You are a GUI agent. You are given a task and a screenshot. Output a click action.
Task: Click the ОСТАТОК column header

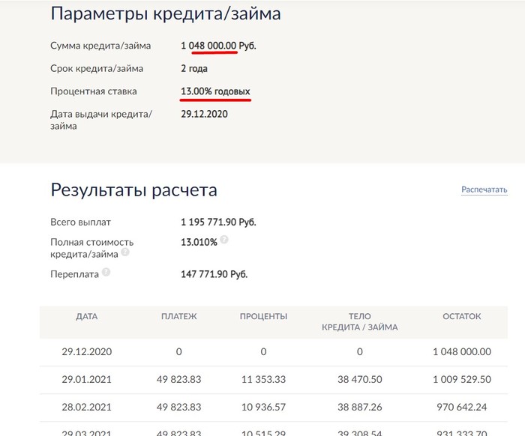click(x=462, y=317)
